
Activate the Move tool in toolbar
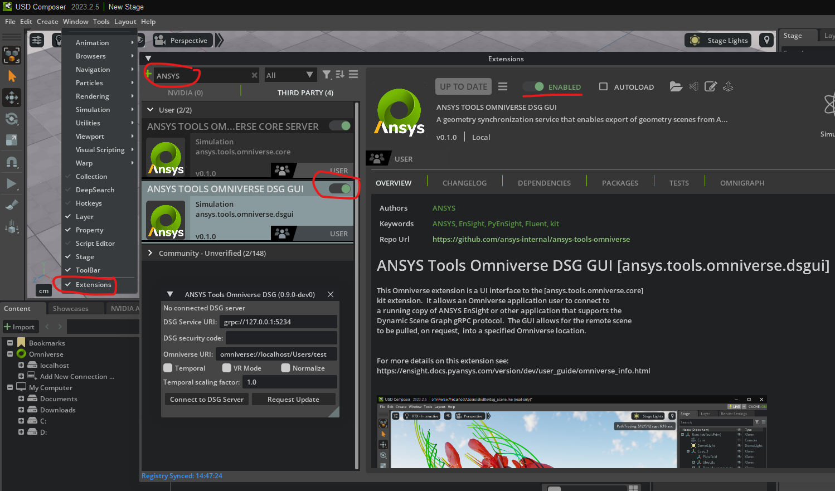[12, 98]
